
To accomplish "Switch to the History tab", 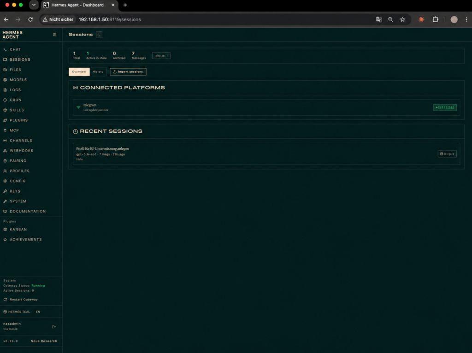I will coord(98,71).
